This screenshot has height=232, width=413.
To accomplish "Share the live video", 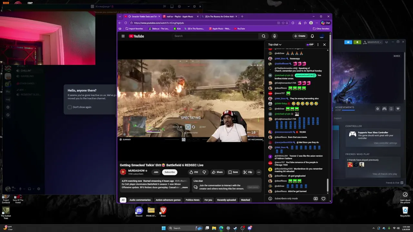I will tap(217, 172).
